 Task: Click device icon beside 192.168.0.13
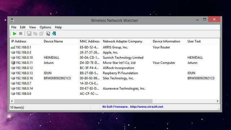click(13, 73)
